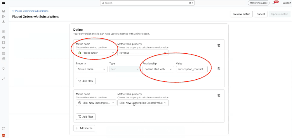Open the inbox tray icon in sidebar

point(4,43)
